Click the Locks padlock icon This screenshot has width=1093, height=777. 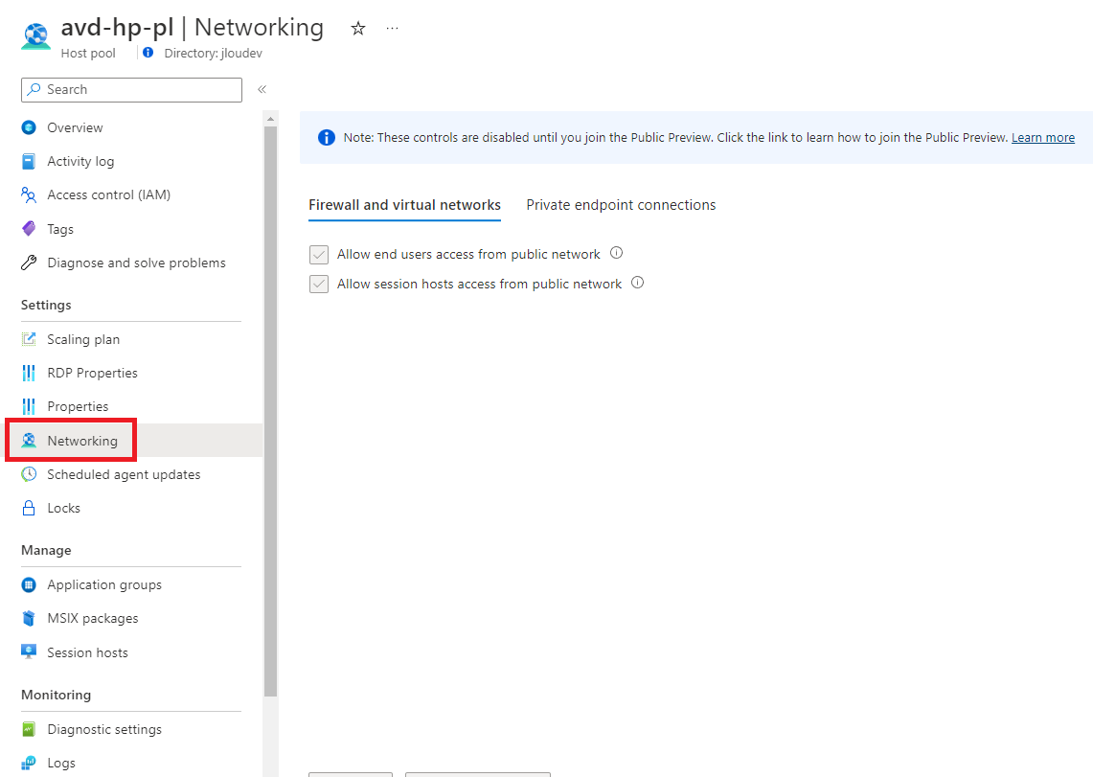pos(29,508)
